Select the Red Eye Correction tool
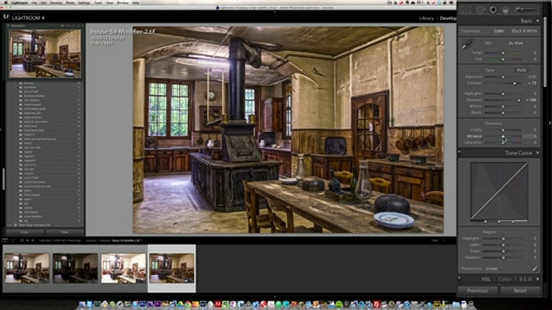The image size is (552, 310). [493, 9]
